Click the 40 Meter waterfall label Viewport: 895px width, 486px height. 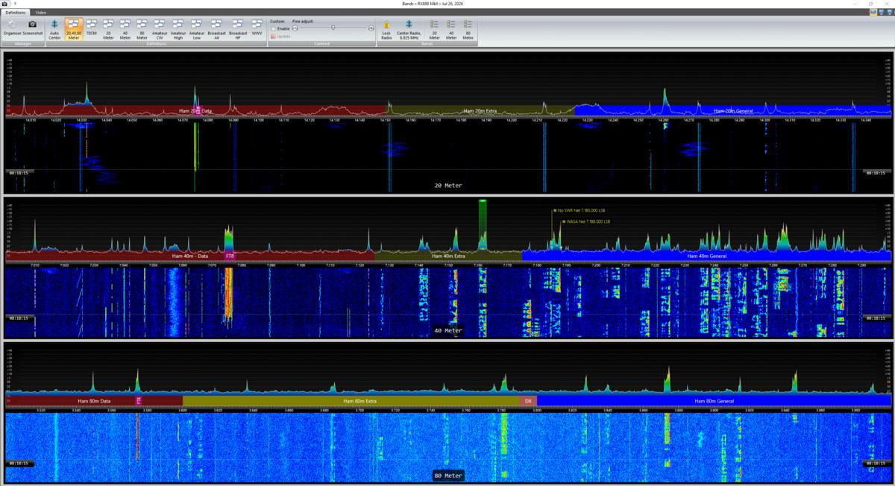coord(448,330)
